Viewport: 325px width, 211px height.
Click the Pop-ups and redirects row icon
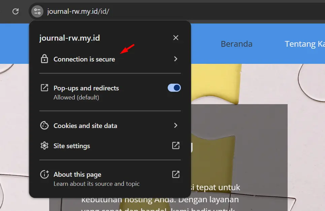pos(44,88)
